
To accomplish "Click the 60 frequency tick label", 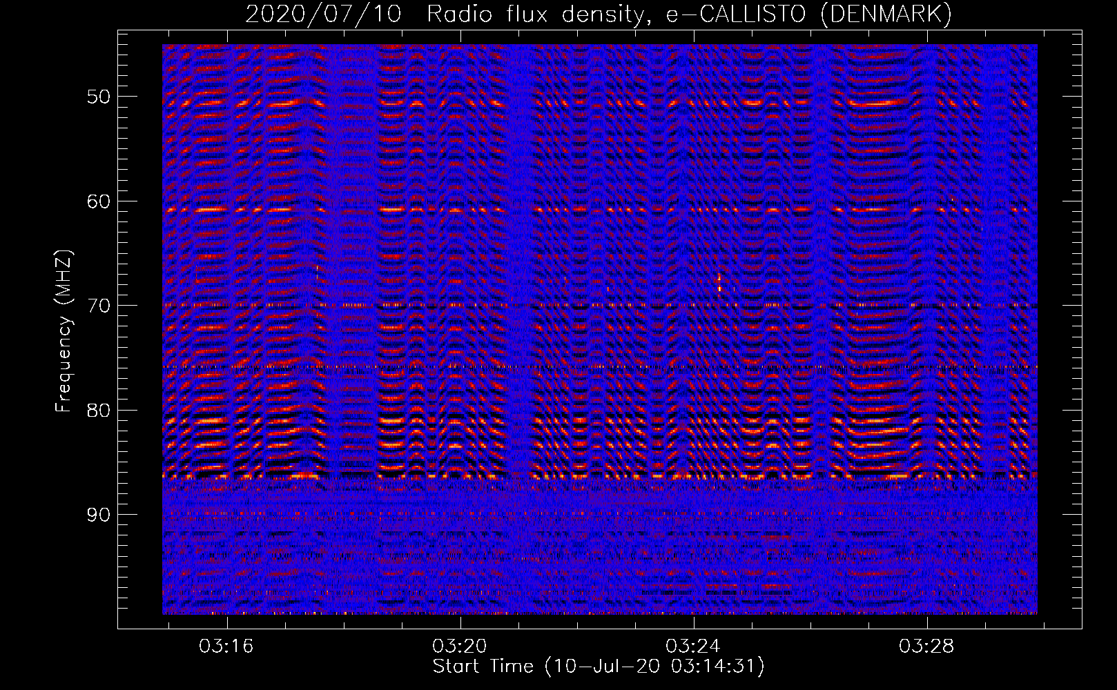I will [x=99, y=201].
